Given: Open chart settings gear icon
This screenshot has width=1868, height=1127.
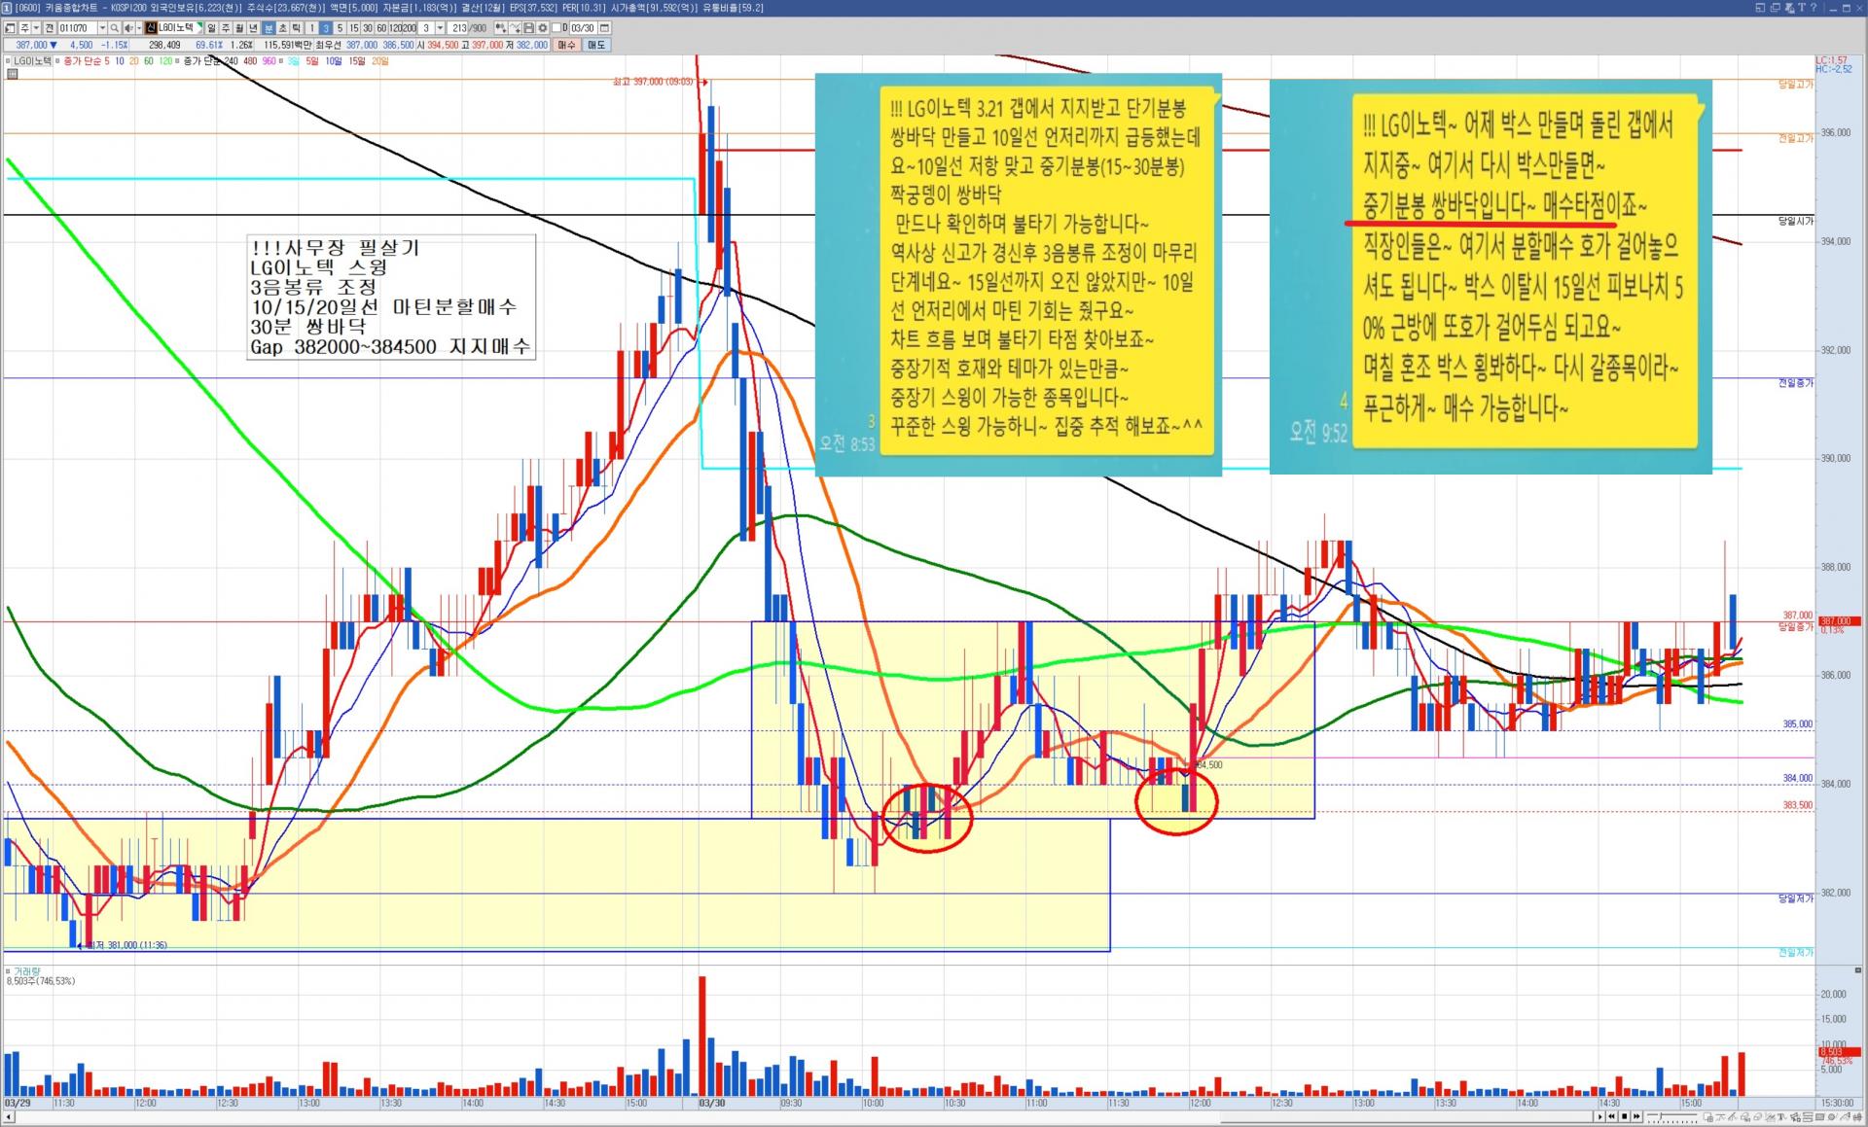Looking at the screenshot, I should point(542,28).
